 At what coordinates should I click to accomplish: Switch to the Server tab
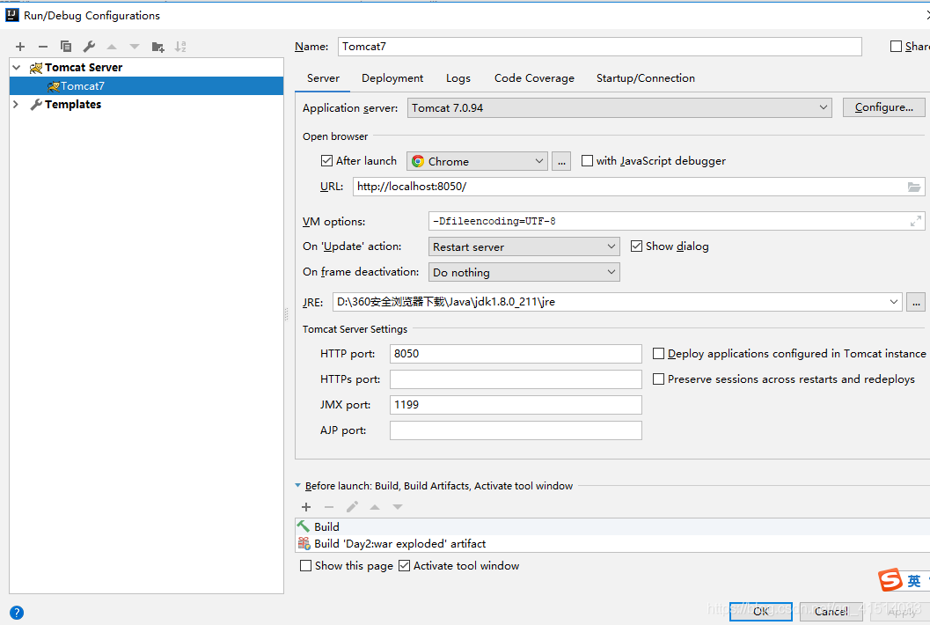point(323,78)
